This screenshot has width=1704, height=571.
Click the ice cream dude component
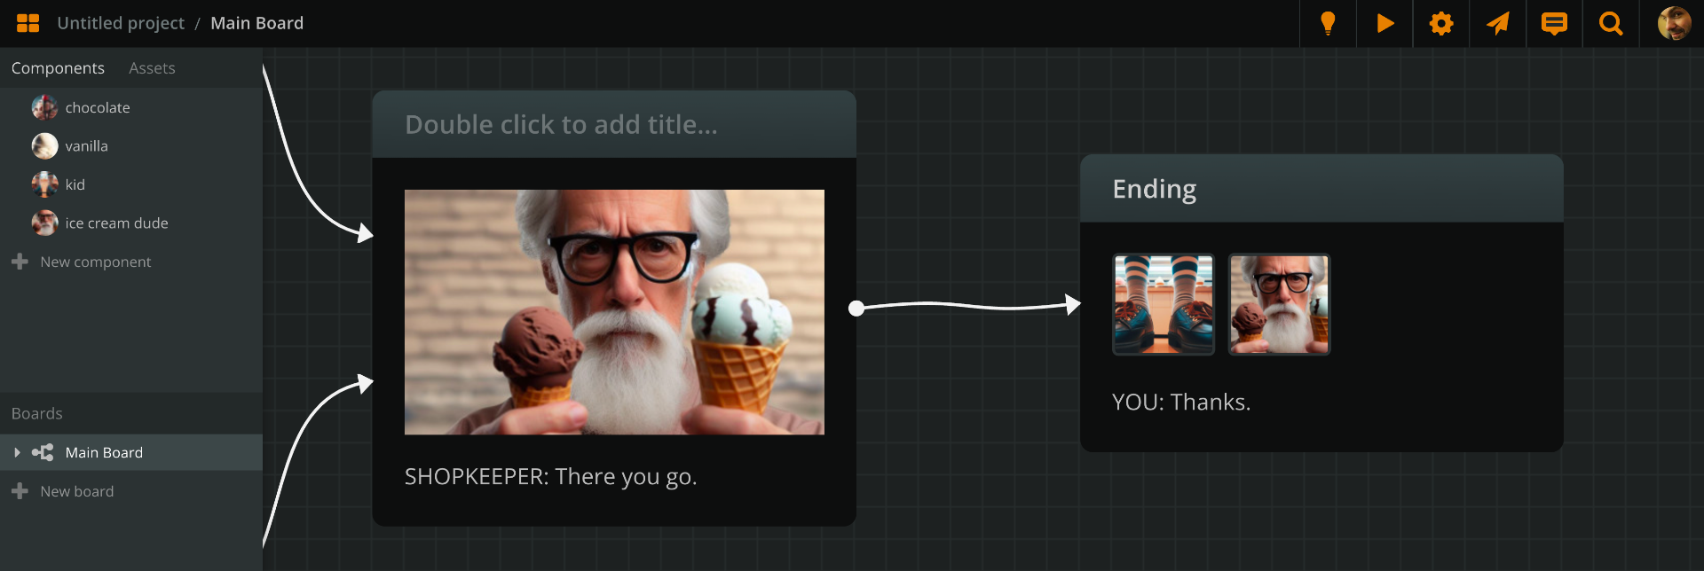point(116,223)
